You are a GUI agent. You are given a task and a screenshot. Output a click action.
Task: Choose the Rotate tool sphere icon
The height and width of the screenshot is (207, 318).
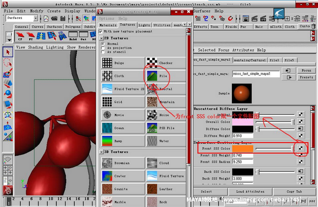[x=8, y=94]
